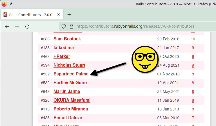
Task: Click rank #113 for Roberto Miranda
Action: [x=45, y=109]
